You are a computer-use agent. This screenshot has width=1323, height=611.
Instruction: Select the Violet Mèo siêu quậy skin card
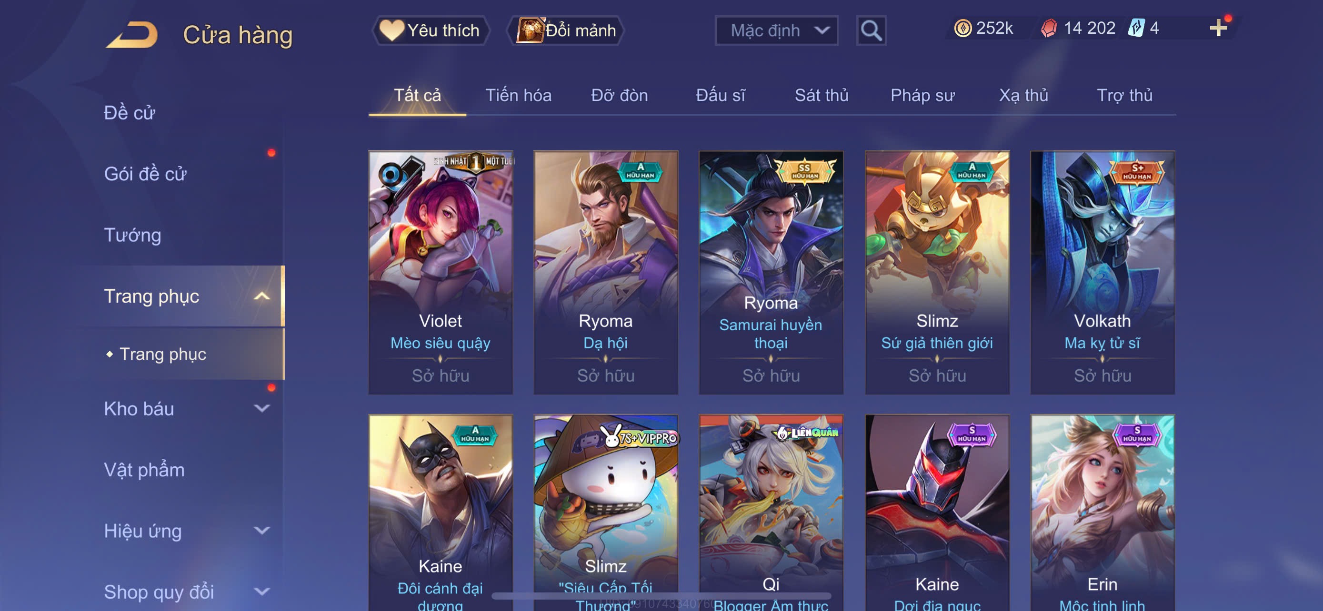pos(440,272)
